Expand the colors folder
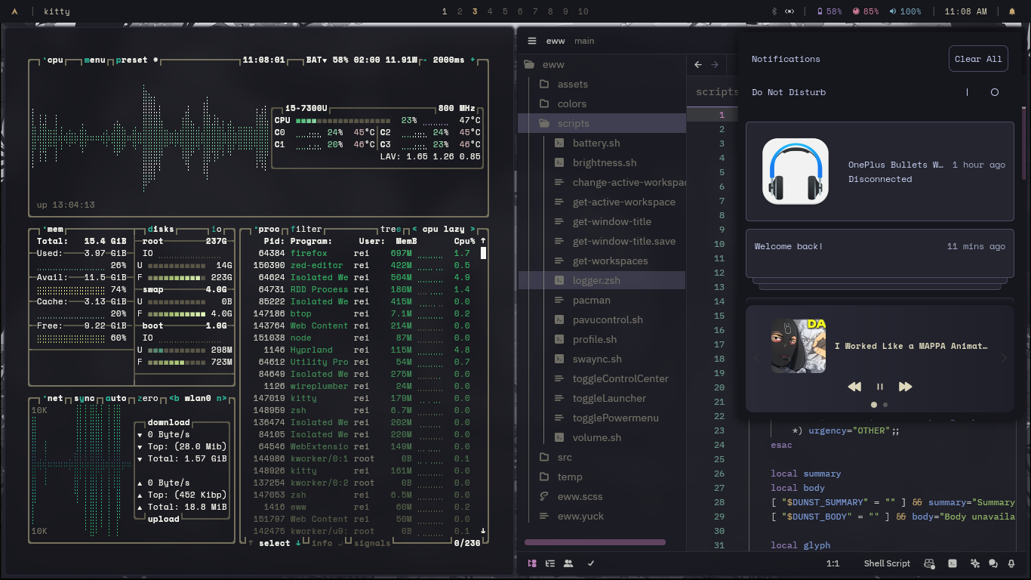Screen dimensions: 1031x580 pyautogui.click(x=601, y=103)
